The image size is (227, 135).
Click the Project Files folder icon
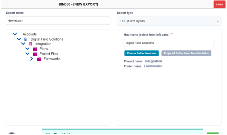pyautogui.click(x=35, y=54)
